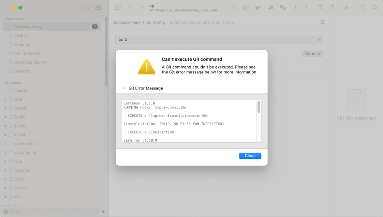Viewport: 383px width, 217px height.
Task: Click the Apply Stash toolbar icon
Action: click(x=332, y=7)
